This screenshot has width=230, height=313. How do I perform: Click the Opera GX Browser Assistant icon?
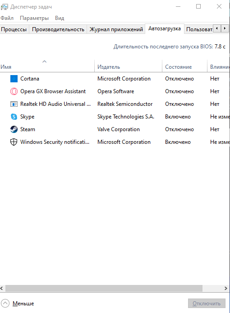14,91
